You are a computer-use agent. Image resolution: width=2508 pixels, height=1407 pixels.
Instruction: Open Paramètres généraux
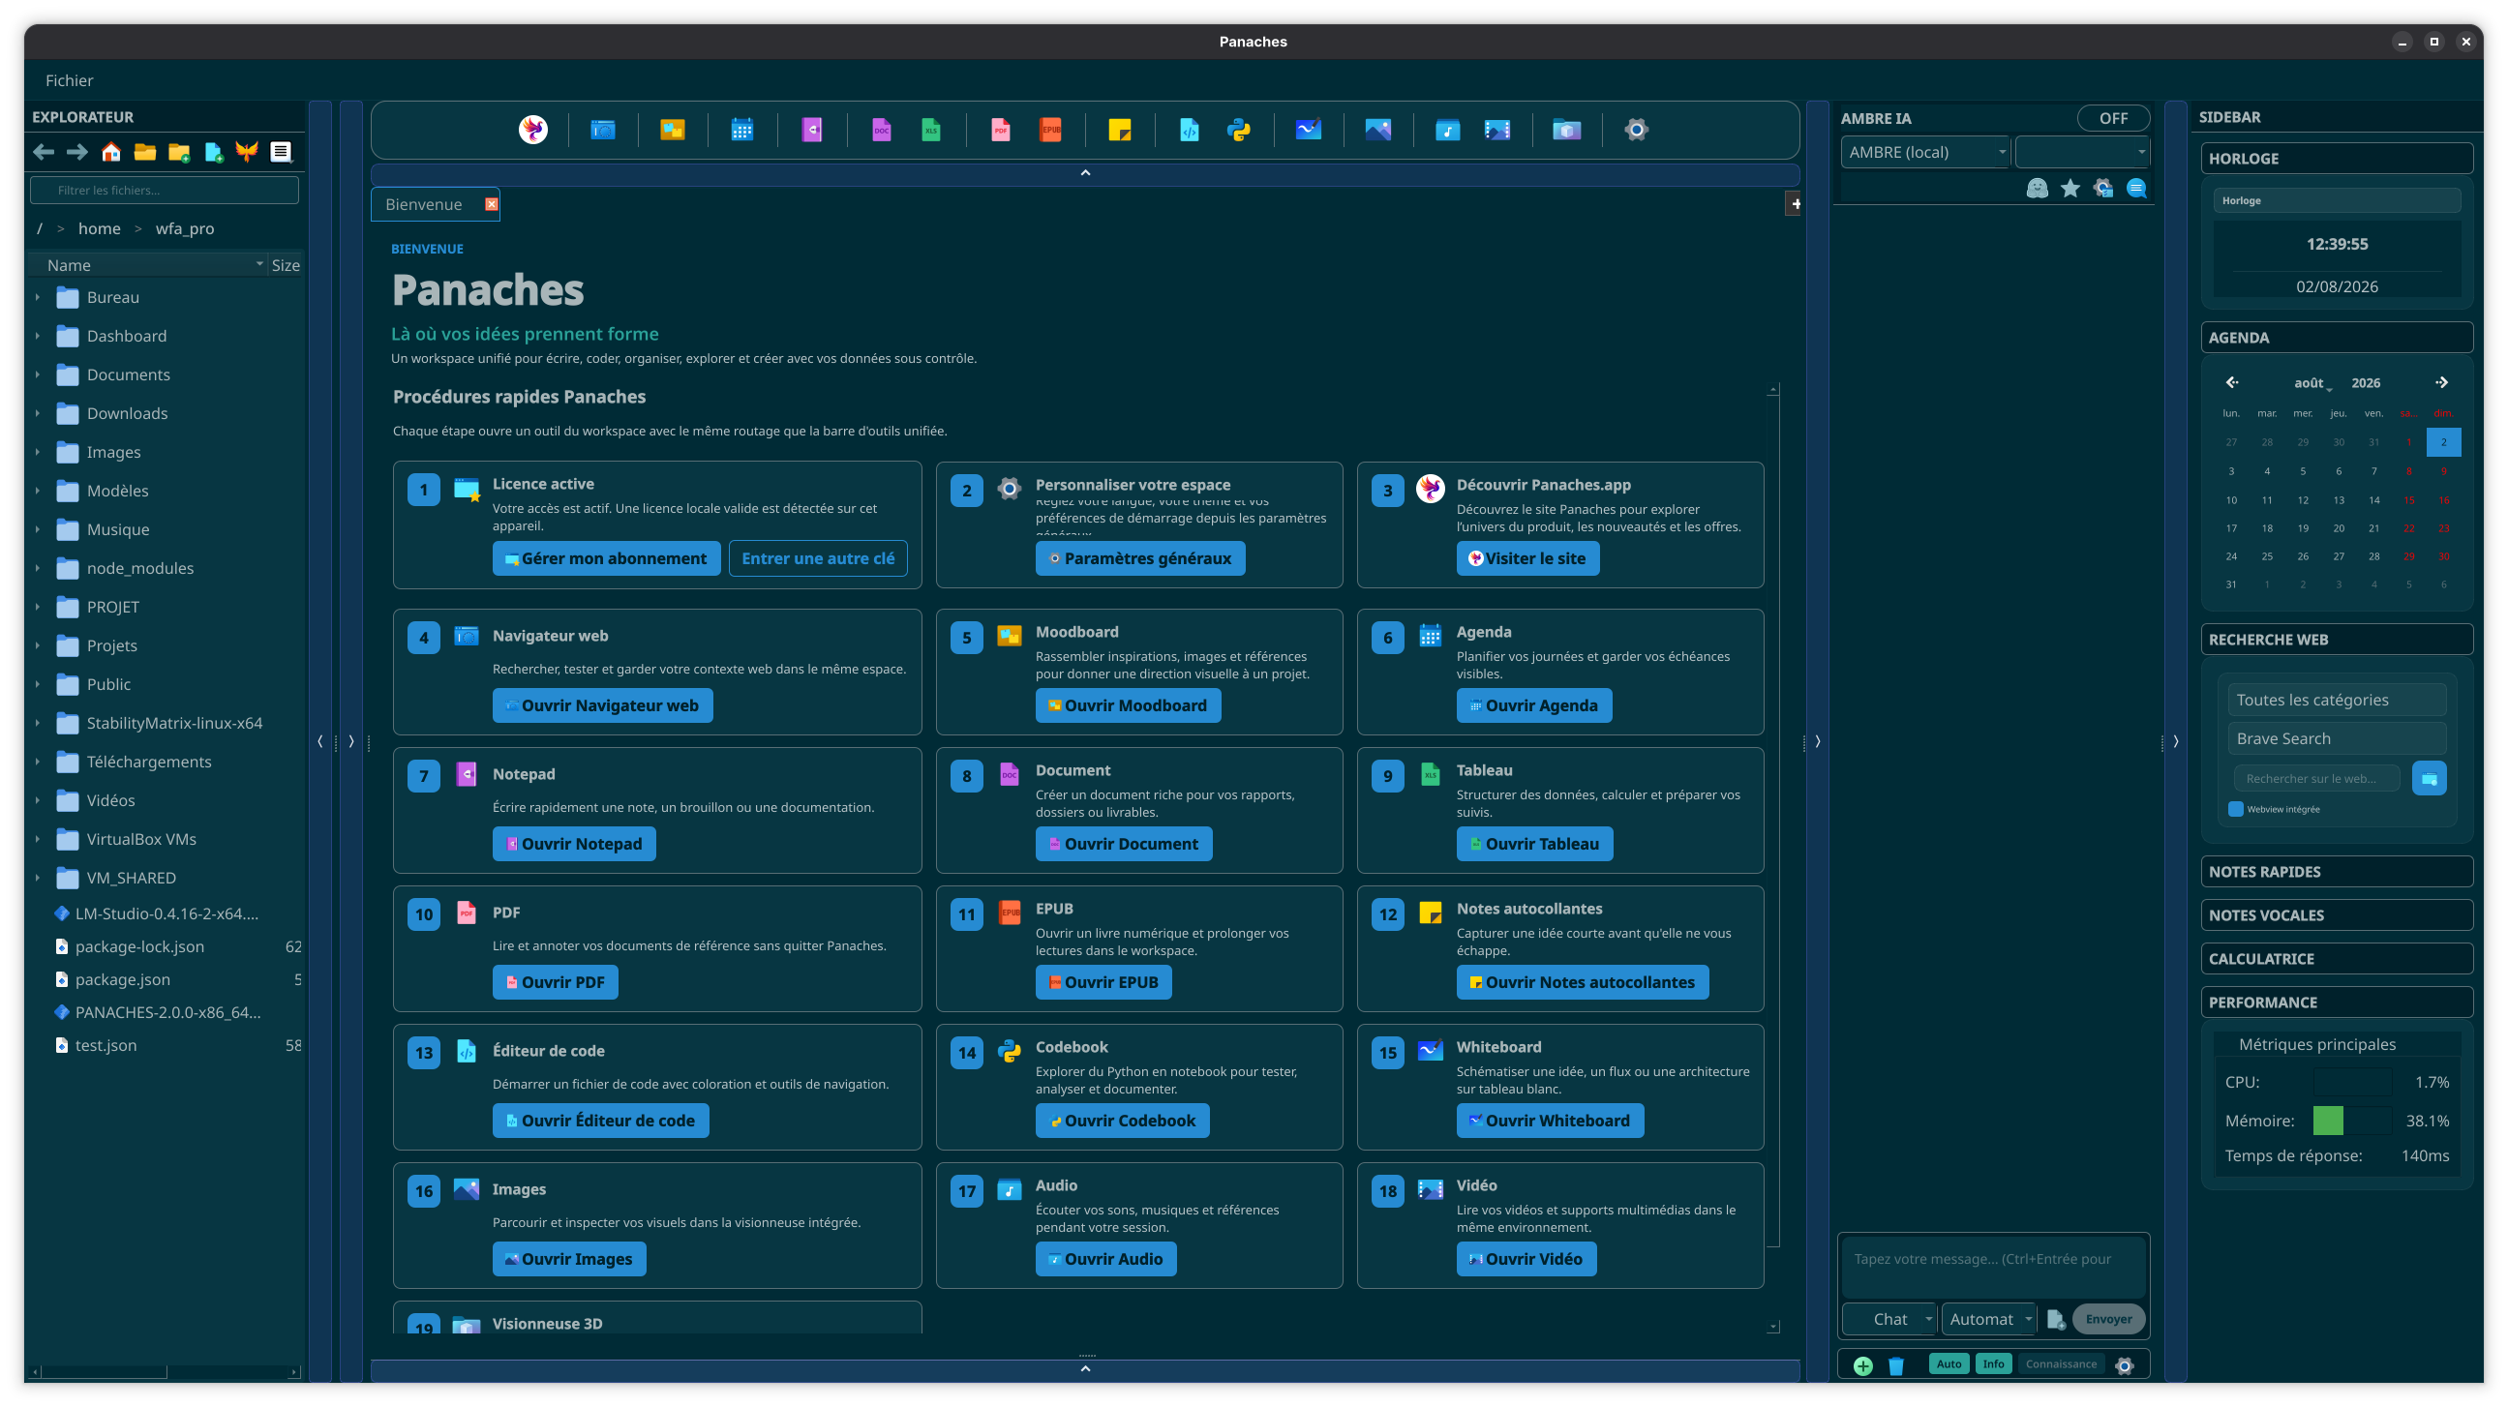coord(1140,558)
